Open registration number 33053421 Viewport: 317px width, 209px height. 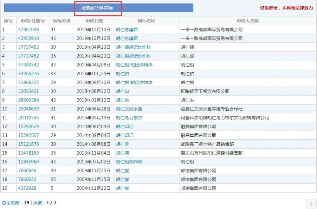[x=29, y=91]
